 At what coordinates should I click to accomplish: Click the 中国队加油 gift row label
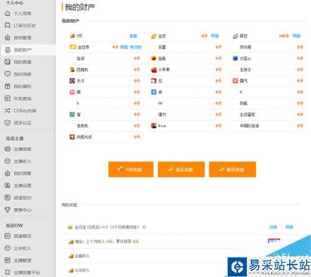click(x=249, y=125)
